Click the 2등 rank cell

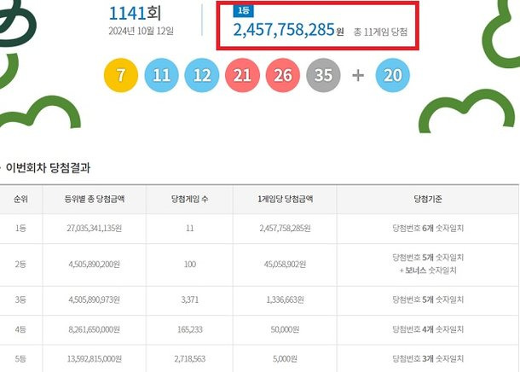[x=20, y=264]
